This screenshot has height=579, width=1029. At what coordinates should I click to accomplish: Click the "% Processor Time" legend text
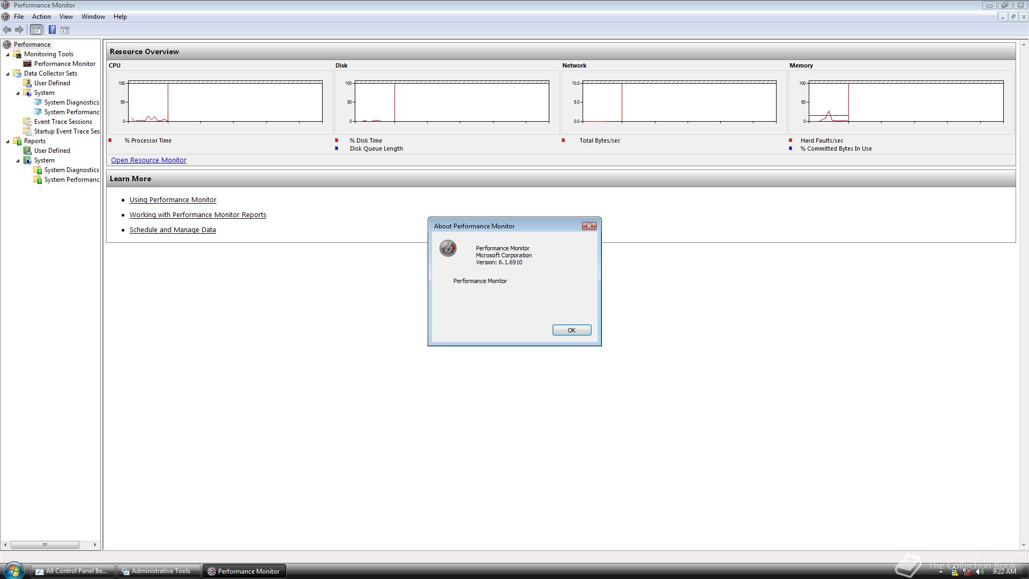(x=148, y=141)
